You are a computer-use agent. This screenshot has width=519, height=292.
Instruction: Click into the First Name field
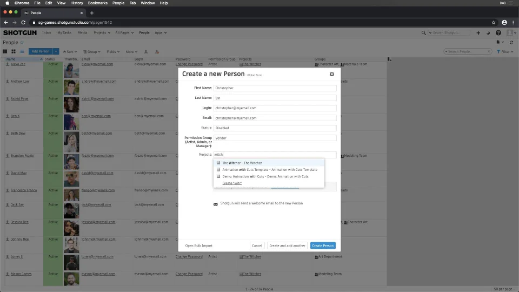click(275, 88)
